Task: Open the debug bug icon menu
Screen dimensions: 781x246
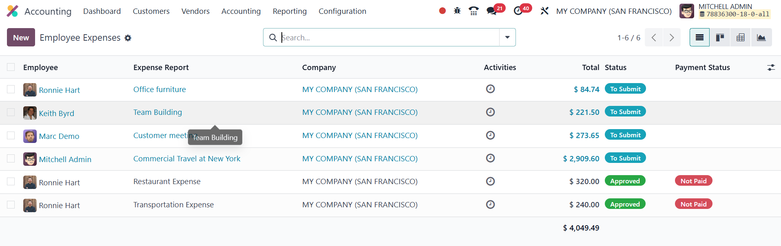Action: [x=457, y=11]
